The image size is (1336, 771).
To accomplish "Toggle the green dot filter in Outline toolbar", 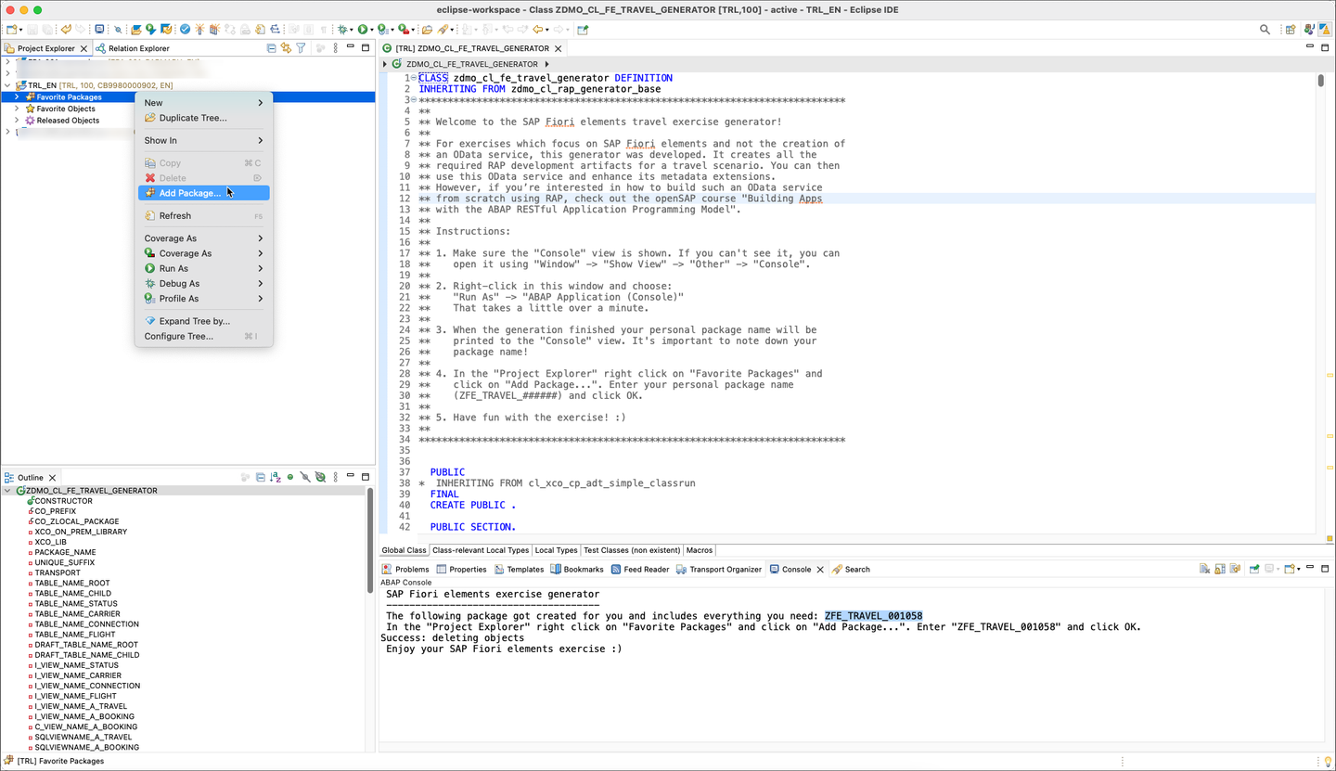I will [x=290, y=478].
